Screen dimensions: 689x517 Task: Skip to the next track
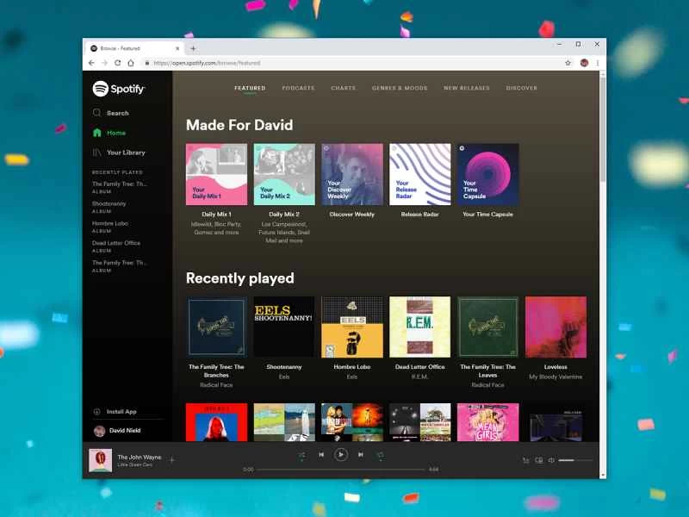(x=361, y=455)
